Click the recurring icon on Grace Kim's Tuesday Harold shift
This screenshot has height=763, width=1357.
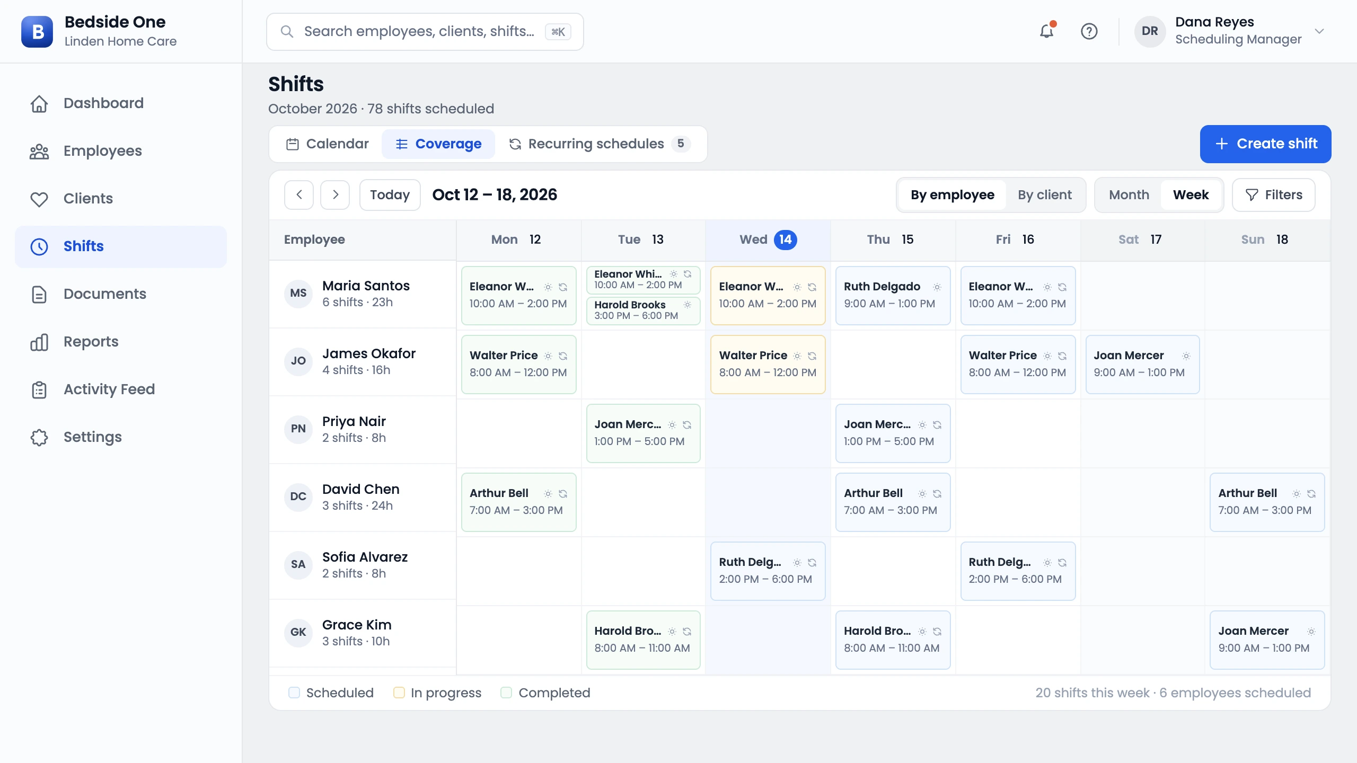click(x=687, y=632)
